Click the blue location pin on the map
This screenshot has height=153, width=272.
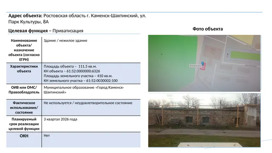[x=202, y=63]
